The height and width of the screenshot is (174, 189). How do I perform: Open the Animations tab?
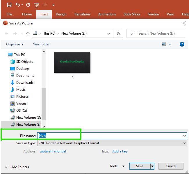click(107, 14)
